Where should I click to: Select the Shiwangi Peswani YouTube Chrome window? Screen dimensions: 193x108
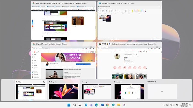[x=63, y=60]
